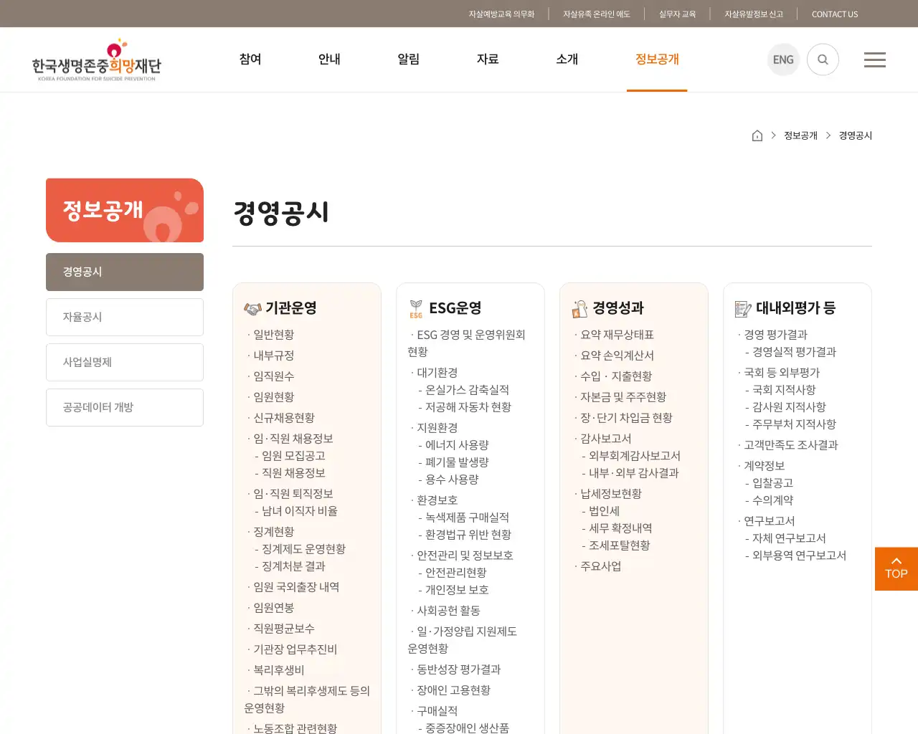The width and height of the screenshot is (918, 734).
Task: Open the 자살유발정보 신고 top link
Action: pyautogui.click(x=754, y=14)
